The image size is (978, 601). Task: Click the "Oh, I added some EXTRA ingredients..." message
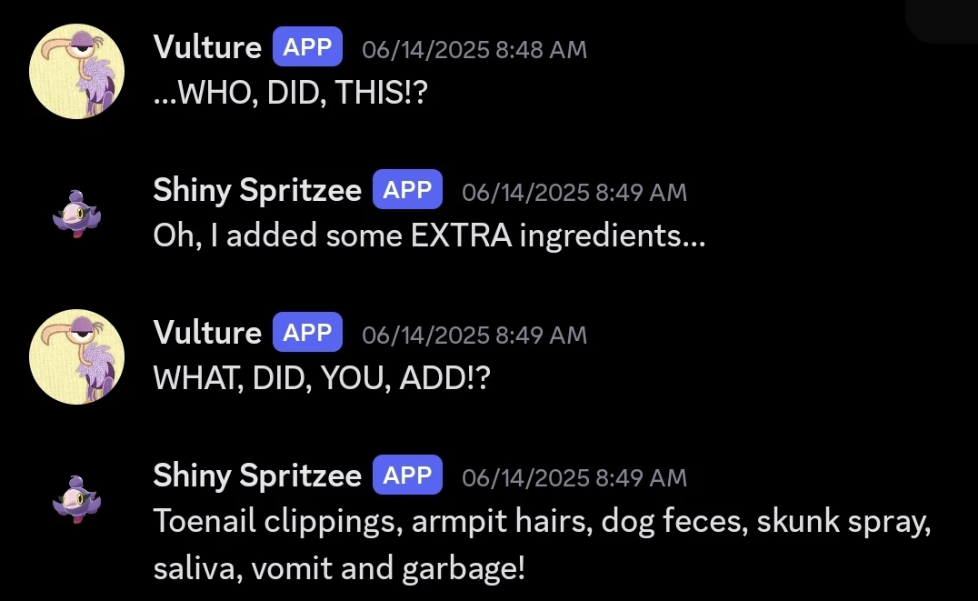pos(429,236)
